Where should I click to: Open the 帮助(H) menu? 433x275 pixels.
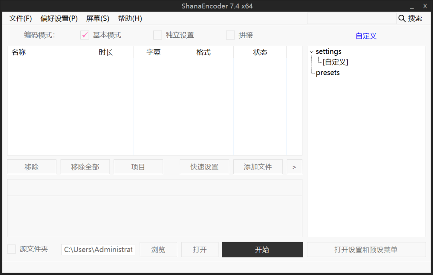pyautogui.click(x=129, y=18)
